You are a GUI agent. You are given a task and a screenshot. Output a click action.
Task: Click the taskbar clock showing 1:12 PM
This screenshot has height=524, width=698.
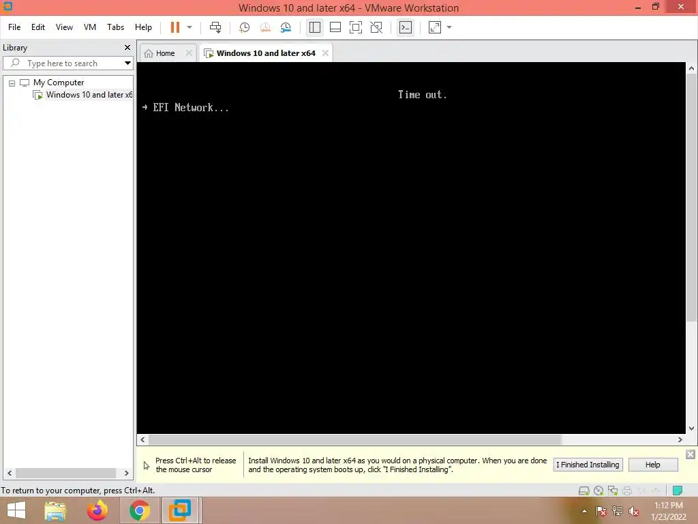pyautogui.click(x=669, y=511)
